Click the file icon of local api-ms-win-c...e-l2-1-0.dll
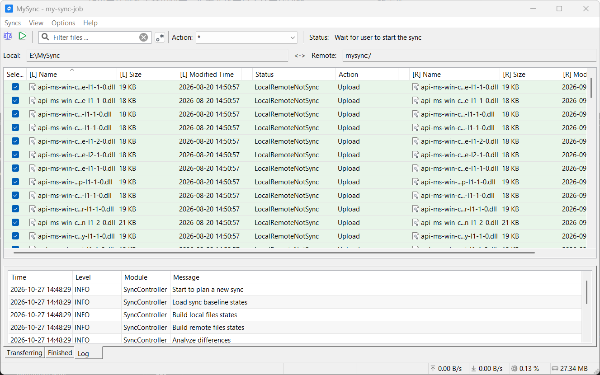 33,155
